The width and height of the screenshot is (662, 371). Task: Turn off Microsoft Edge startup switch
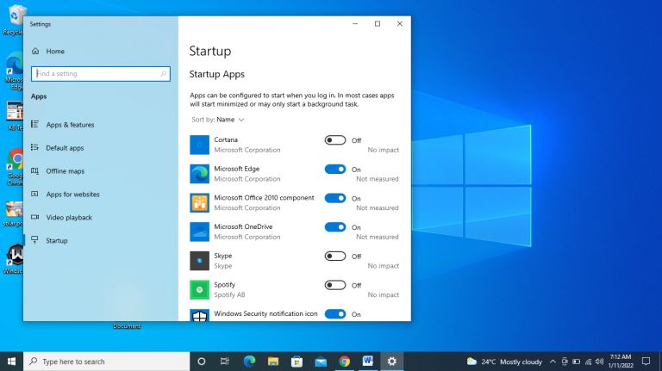[335, 169]
